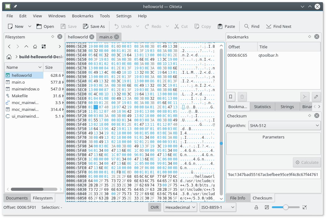Cut the selected bytes
This screenshot has height=219, width=327.
tap(181, 26)
